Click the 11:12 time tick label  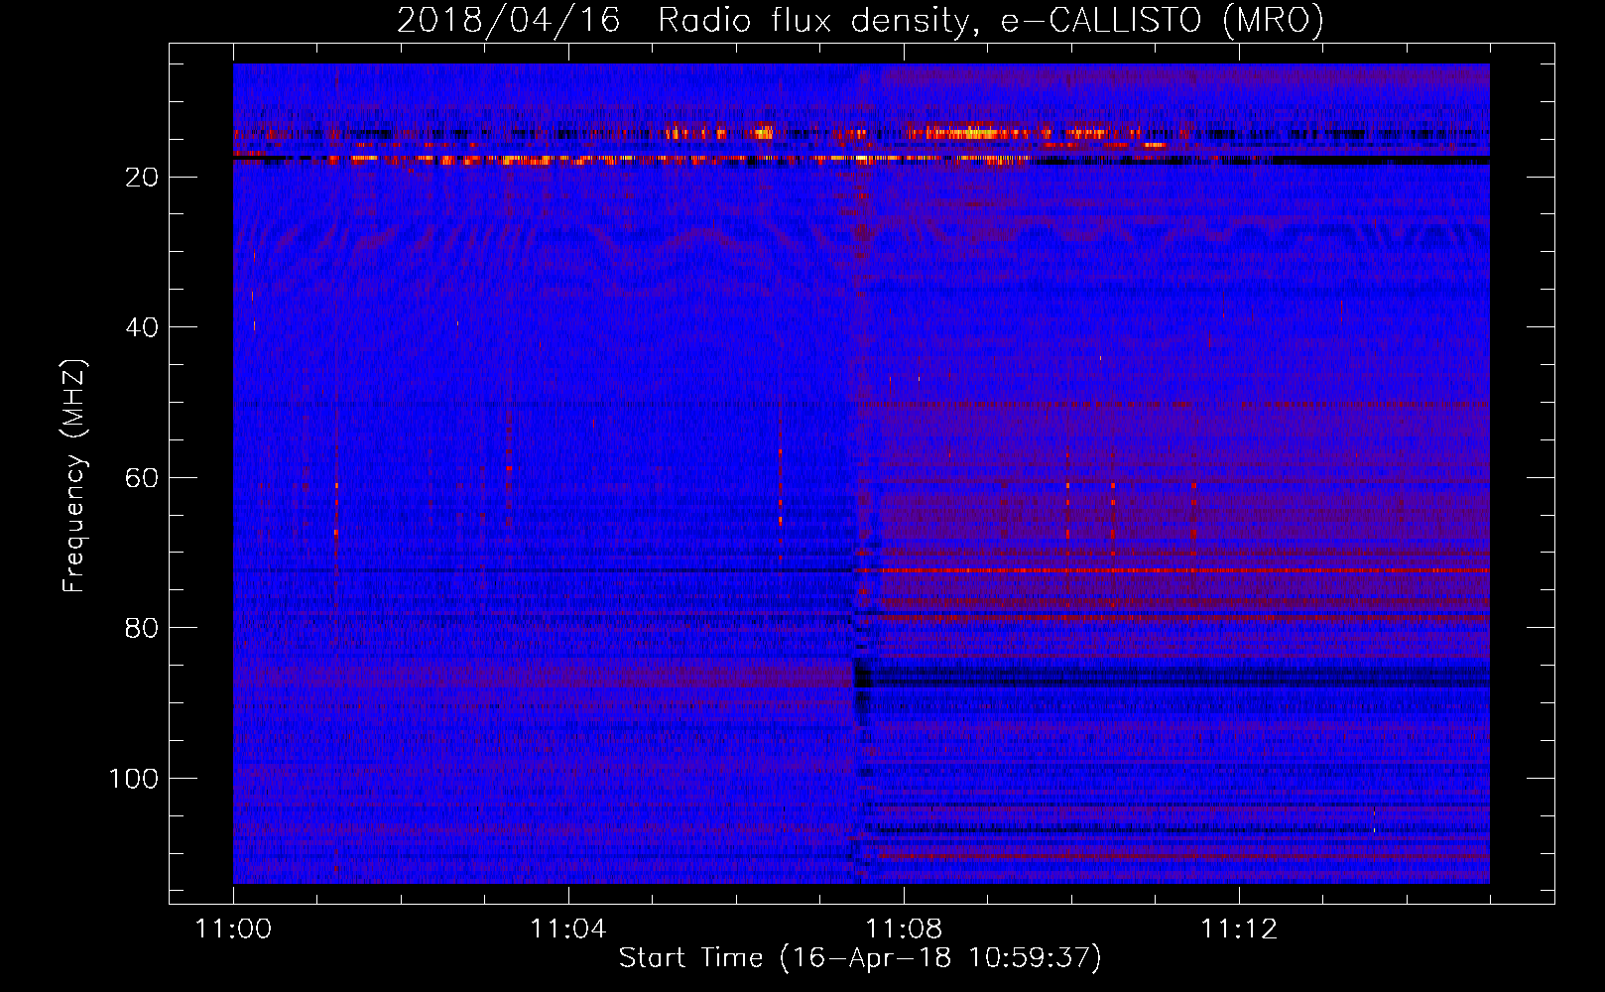click(1239, 929)
